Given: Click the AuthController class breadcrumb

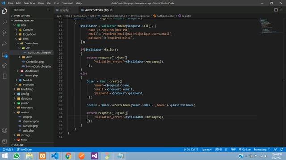Looking at the screenshot, I should tap(164, 16).
